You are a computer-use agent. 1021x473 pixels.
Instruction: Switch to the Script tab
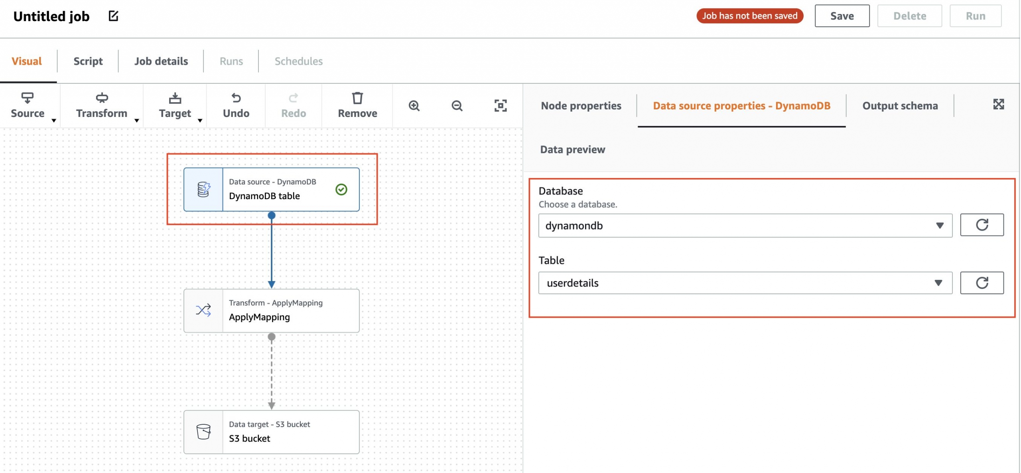click(x=88, y=61)
